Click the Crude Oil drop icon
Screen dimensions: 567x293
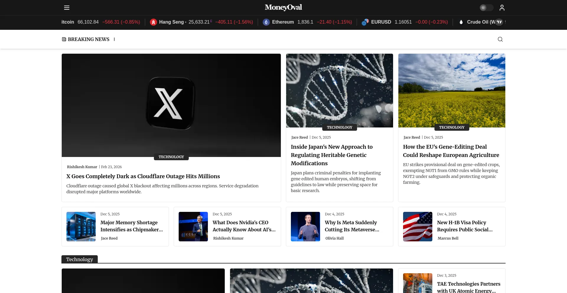[461, 22]
